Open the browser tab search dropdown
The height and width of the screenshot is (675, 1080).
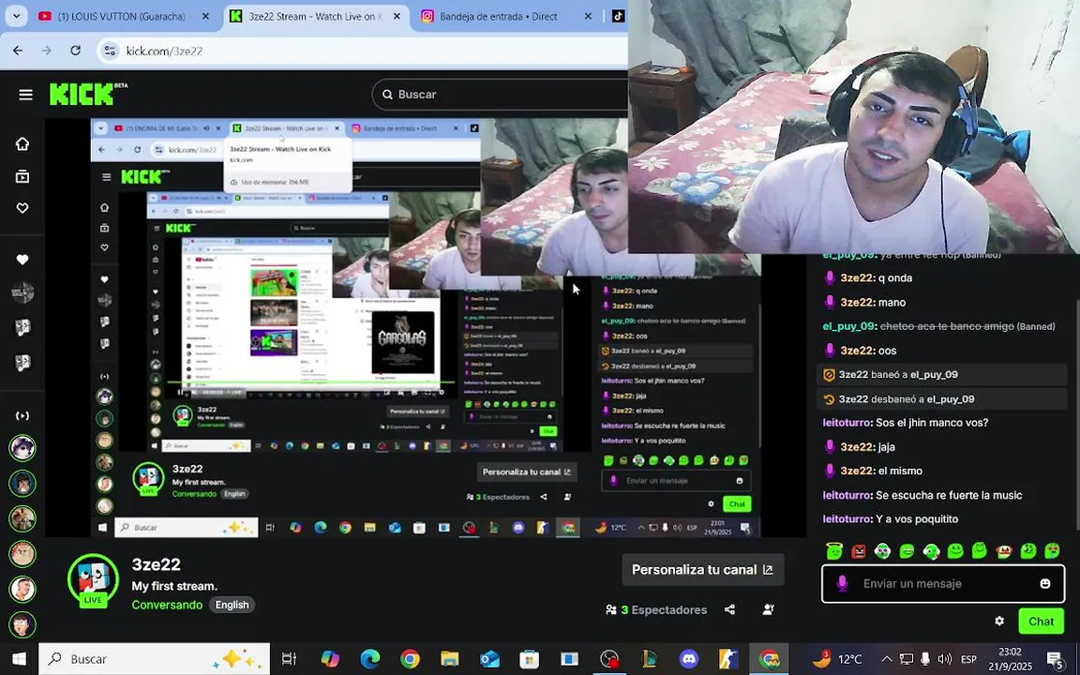click(x=16, y=16)
